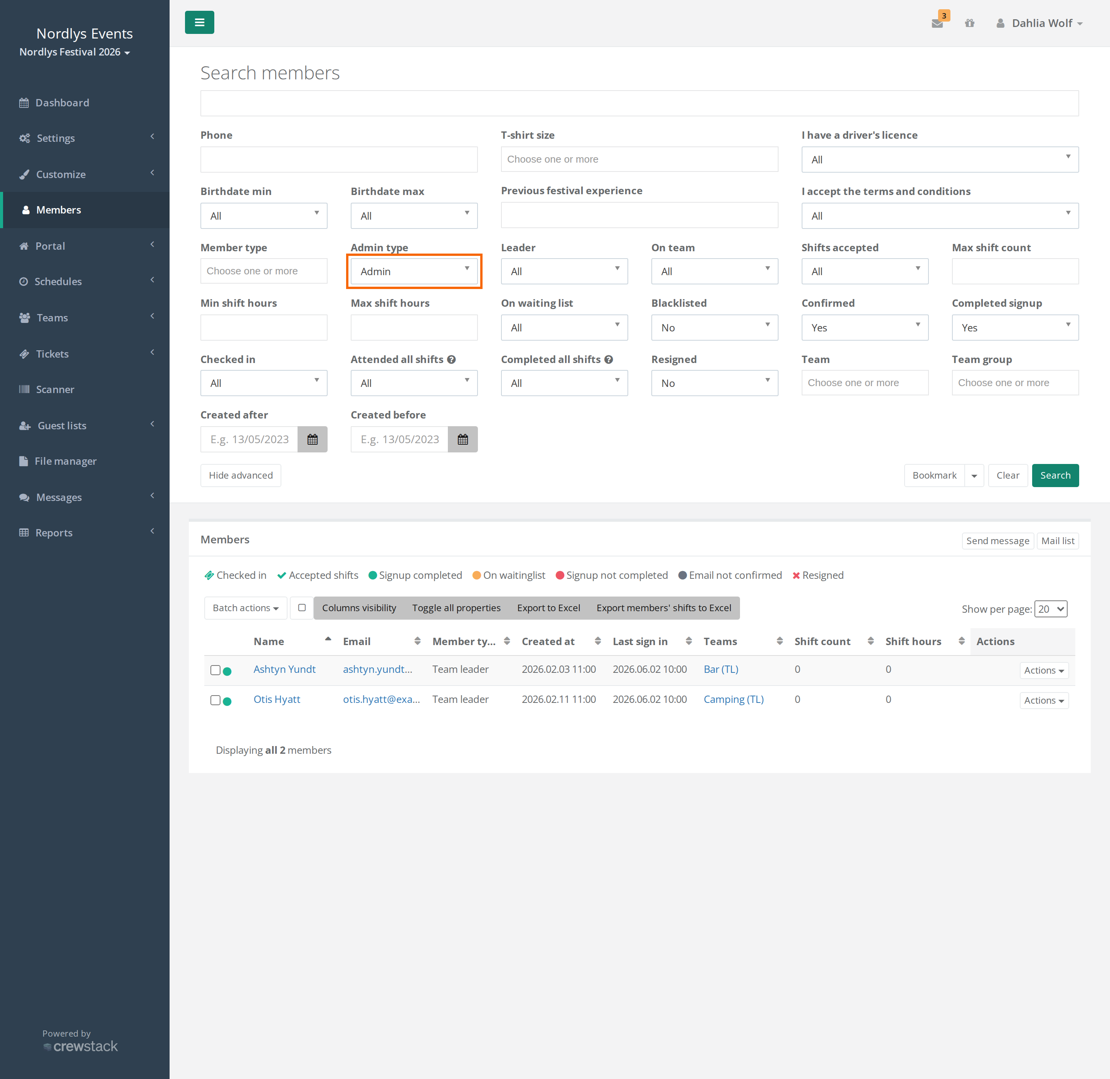Expand the Batch actions dropdown

click(x=246, y=607)
